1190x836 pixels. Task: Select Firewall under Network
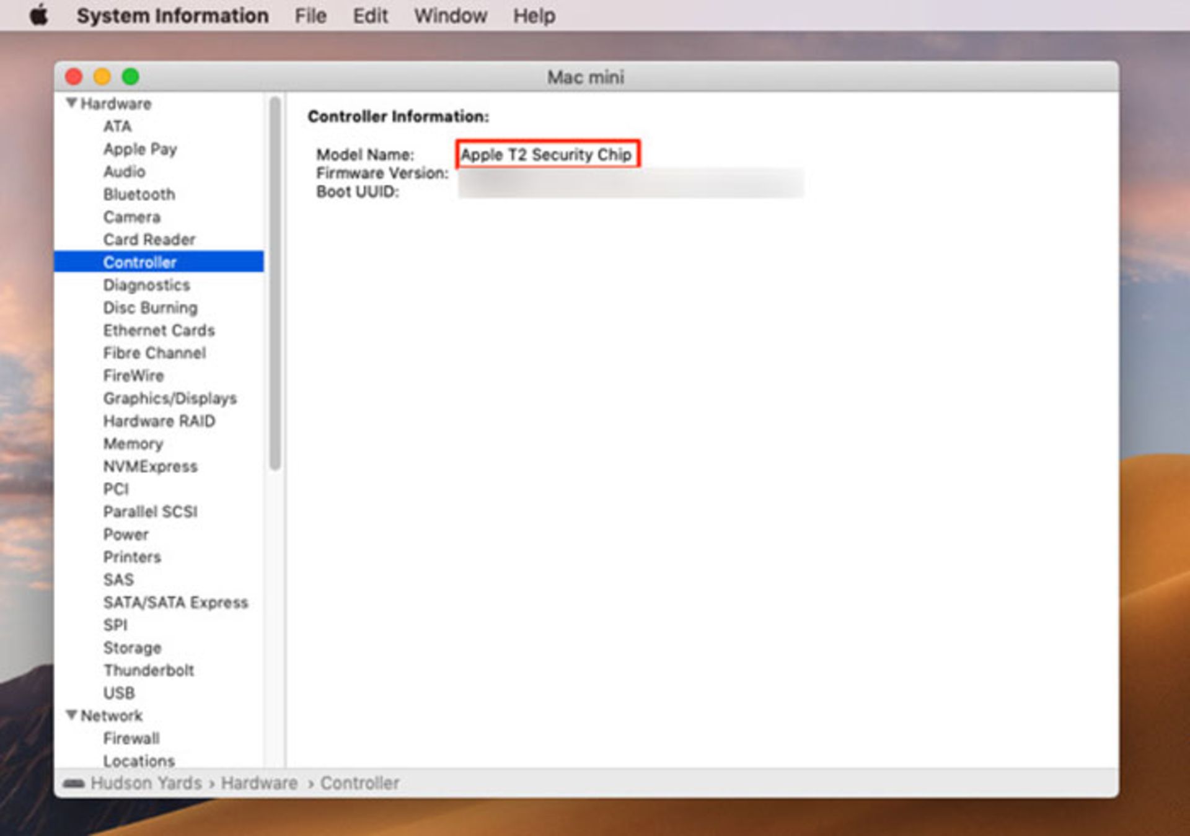(131, 738)
